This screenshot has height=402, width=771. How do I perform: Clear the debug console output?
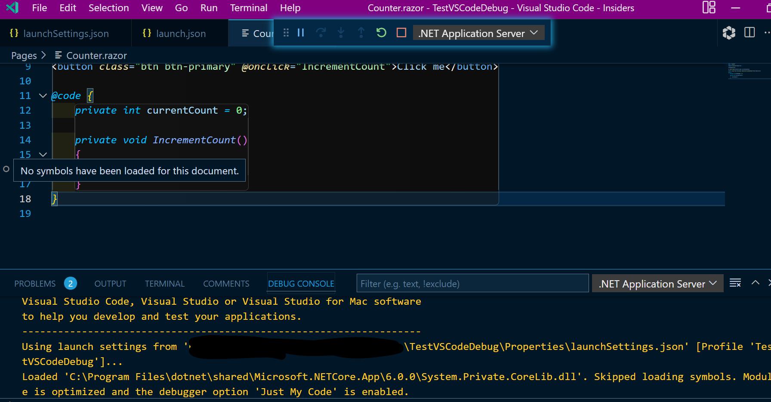(x=735, y=283)
